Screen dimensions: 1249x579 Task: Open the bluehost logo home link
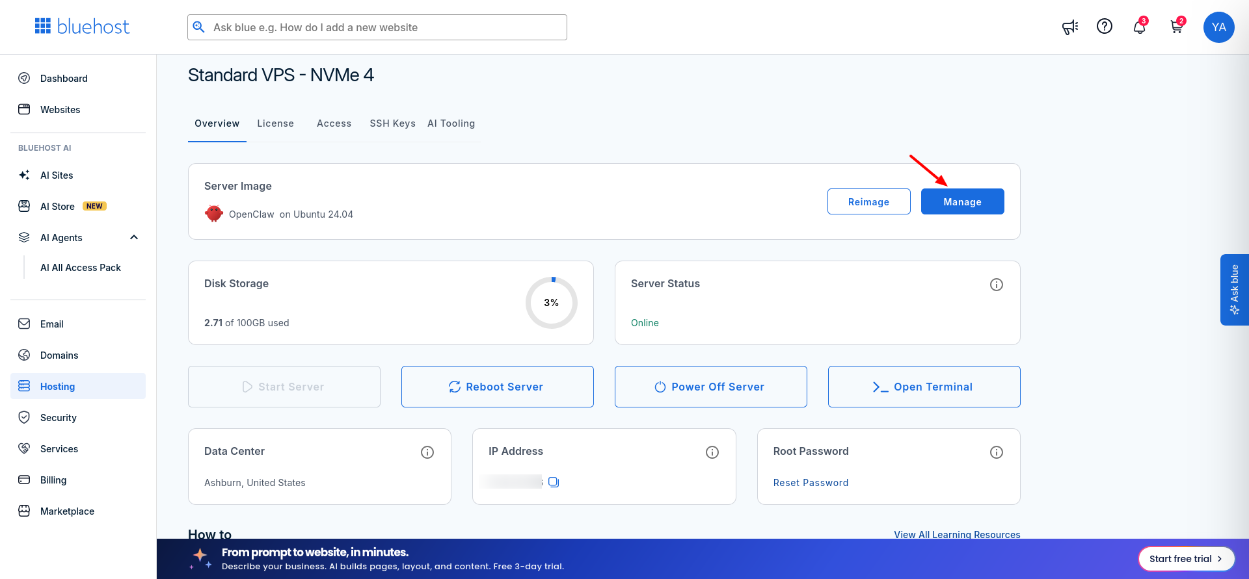(x=82, y=27)
